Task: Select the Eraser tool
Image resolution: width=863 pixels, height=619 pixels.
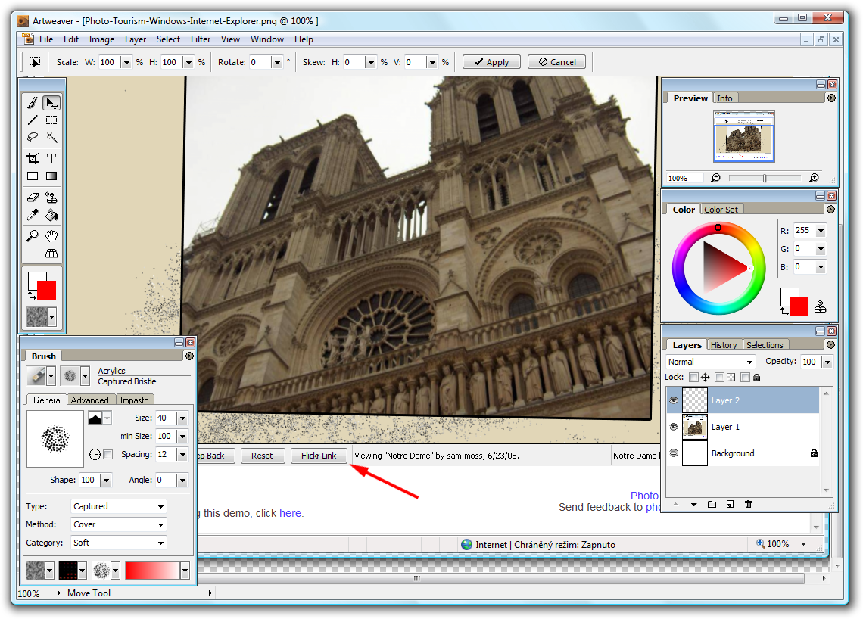Action: pos(33,197)
